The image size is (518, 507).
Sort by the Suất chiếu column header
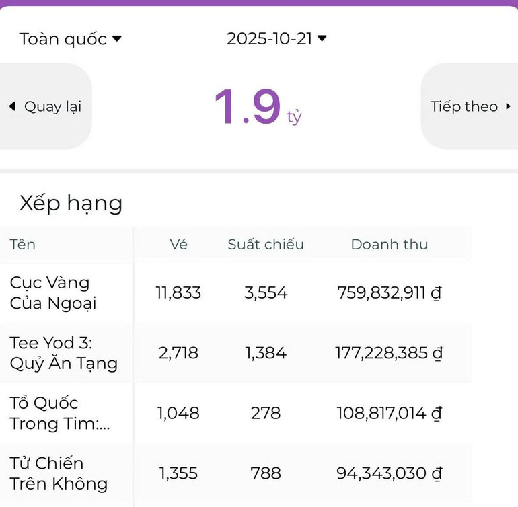tap(266, 244)
